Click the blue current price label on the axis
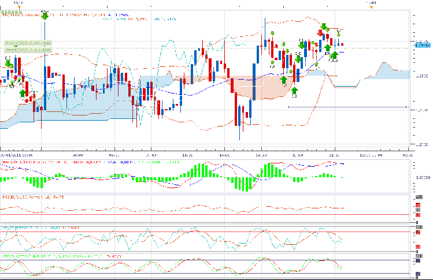Screen dimensions: 433x280 click(421, 44)
